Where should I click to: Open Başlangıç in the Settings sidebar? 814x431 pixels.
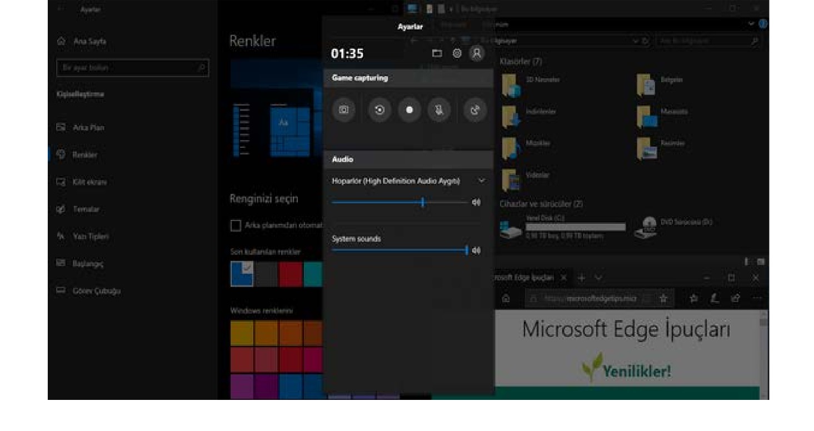(80, 263)
